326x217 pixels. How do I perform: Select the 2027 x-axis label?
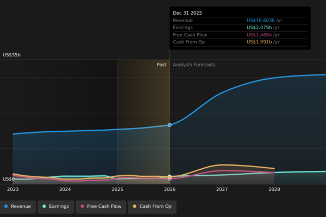(x=222, y=189)
